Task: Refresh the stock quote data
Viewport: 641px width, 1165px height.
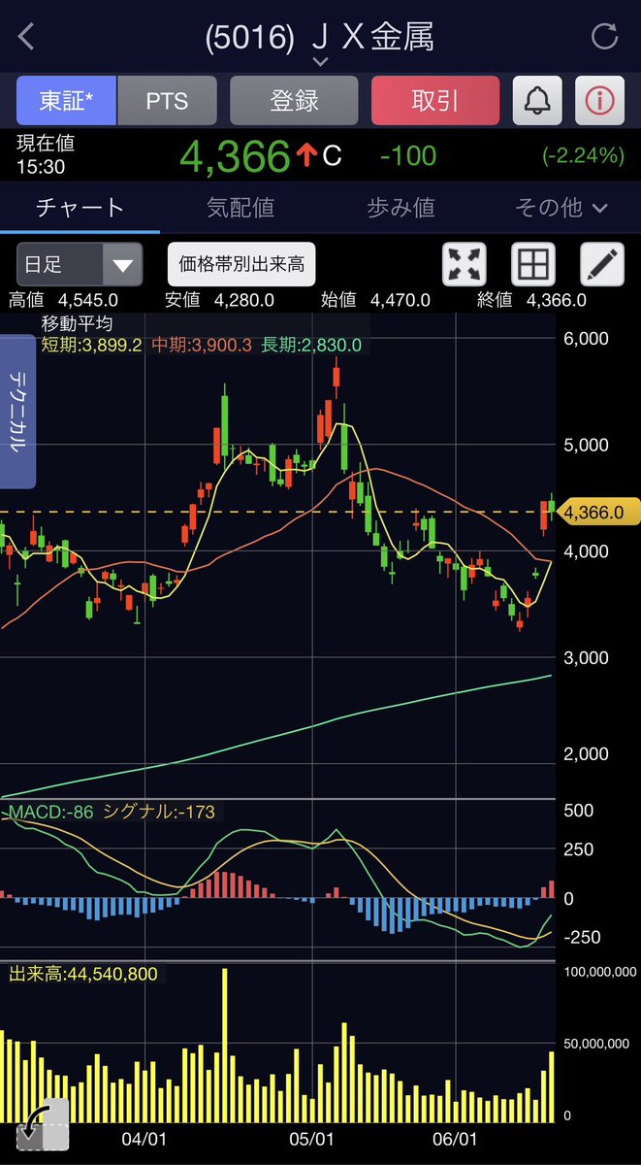Action: point(604,38)
